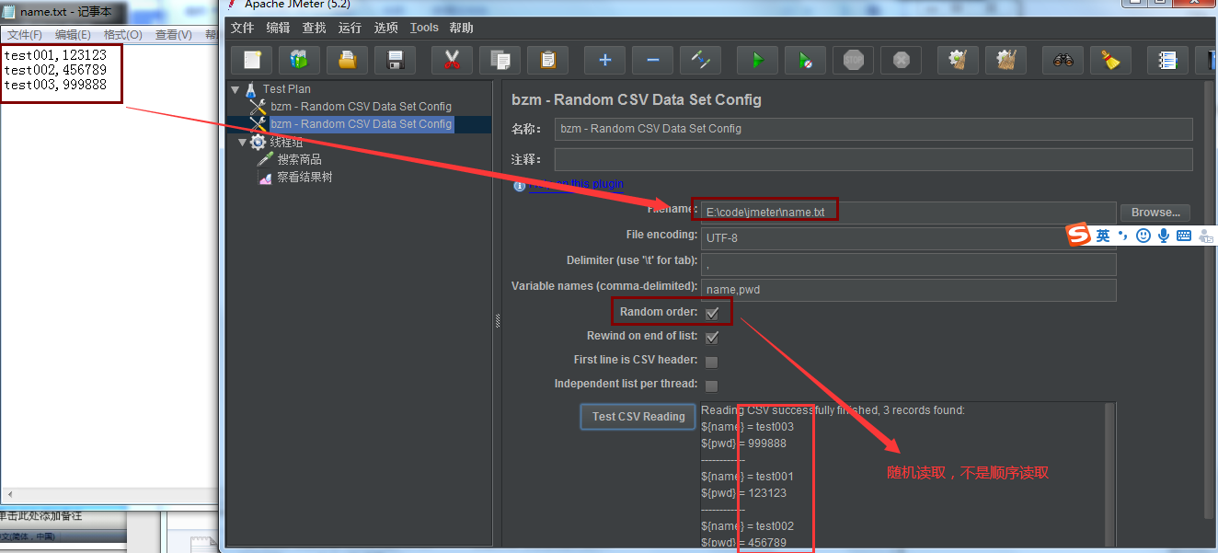The image size is (1218, 553).
Task: Collapse all nodes with minus icon
Action: click(652, 61)
